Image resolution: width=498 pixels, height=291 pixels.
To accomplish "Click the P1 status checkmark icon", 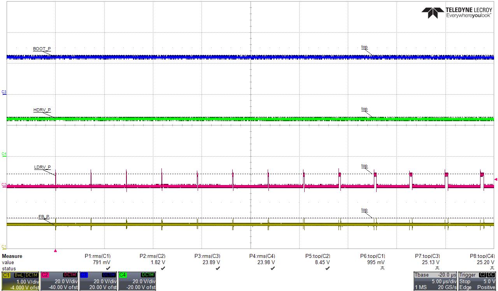I will pos(108,268).
